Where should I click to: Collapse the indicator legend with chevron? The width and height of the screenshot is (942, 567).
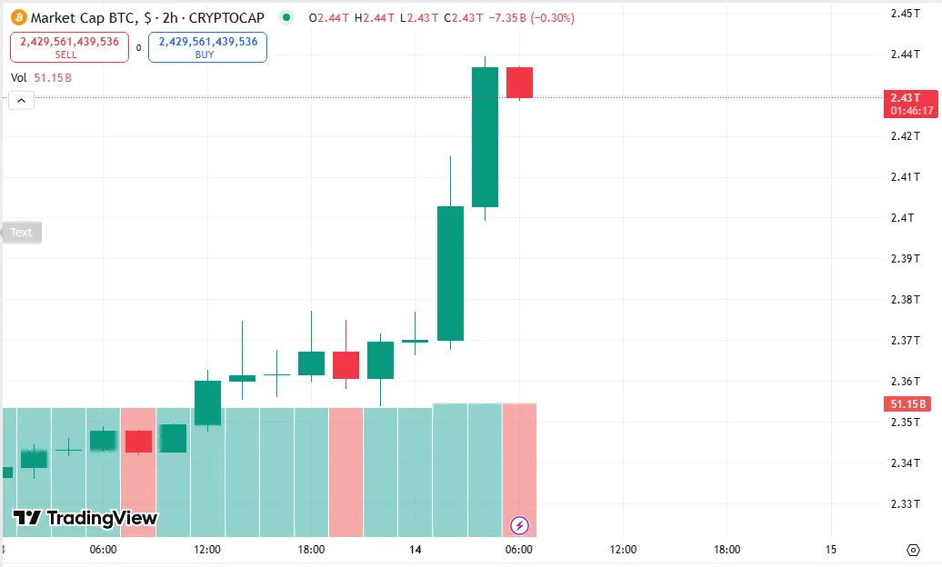point(21,101)
